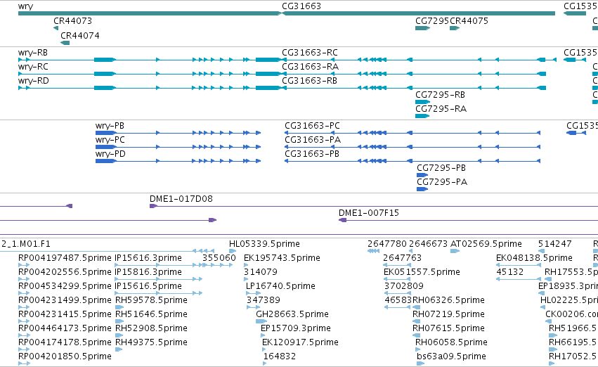Select read RP004231499.5prime
598x367 pixels.
(65, 300)
